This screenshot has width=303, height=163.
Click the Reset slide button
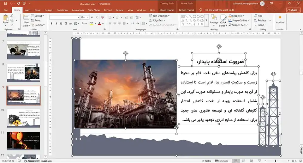click(x=36, y=20)
